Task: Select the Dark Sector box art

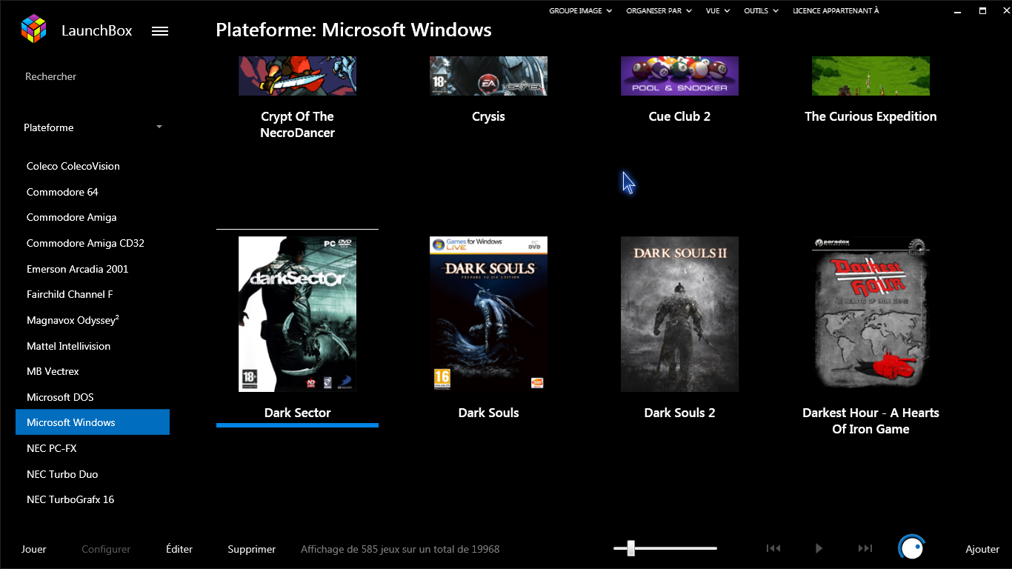Action: point(297,314)
